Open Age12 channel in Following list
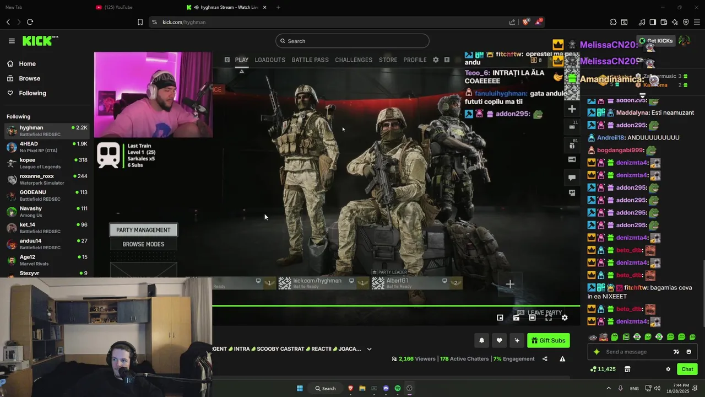 pyautogui.click(x=47, y=260)
